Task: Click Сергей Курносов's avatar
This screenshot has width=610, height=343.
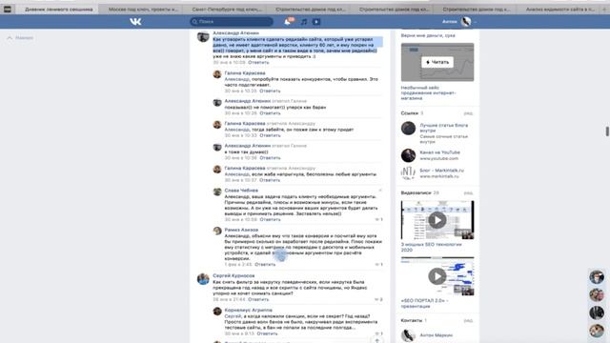Action: [203, 279]
